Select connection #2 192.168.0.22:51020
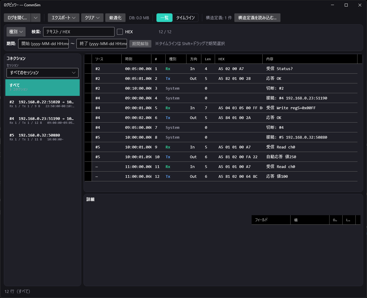Image resolution: width=367 pixels, height=298 pixels. click(x=43, y=104)
